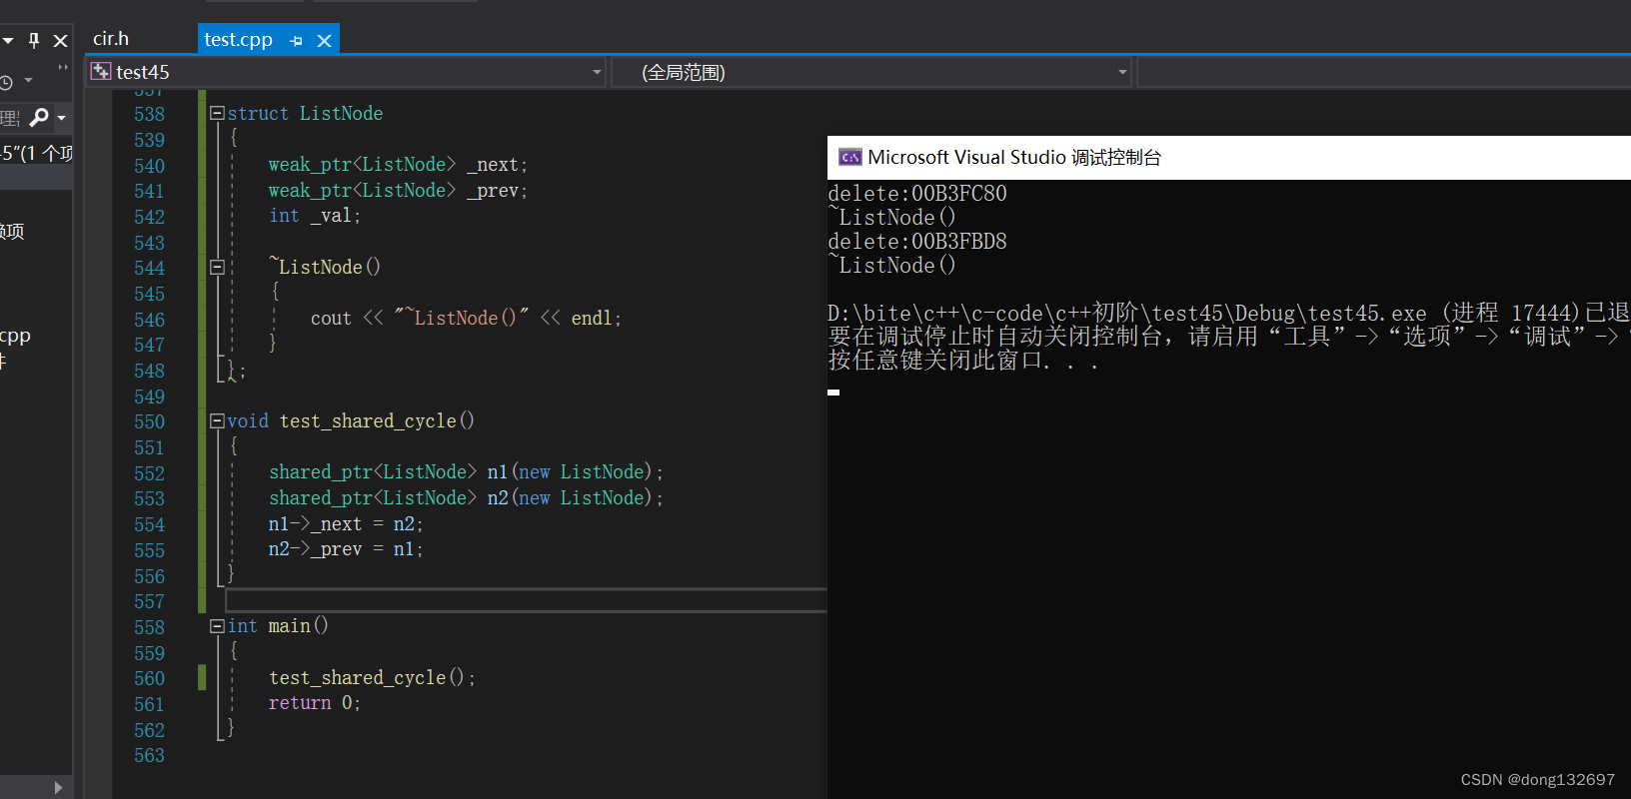The width and height of the screenshot is (1631, 799).
Task: Click the code 'weak_ptr<ListNode> _next;'
Action: [398, 165]
